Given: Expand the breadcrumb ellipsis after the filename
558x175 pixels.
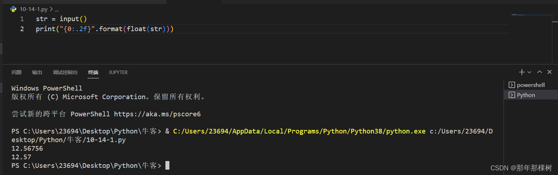Looking at the screenshot, I should [56, 9].
